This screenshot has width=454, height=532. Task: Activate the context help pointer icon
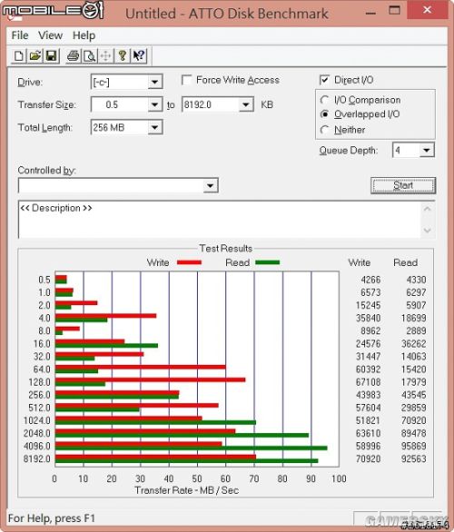[x=139, y=55]
